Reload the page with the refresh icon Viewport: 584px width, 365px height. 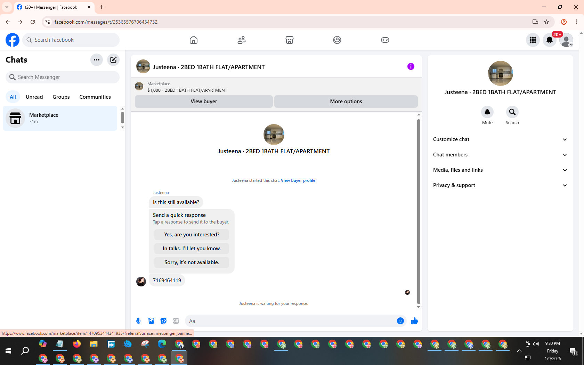click(33, 22)
